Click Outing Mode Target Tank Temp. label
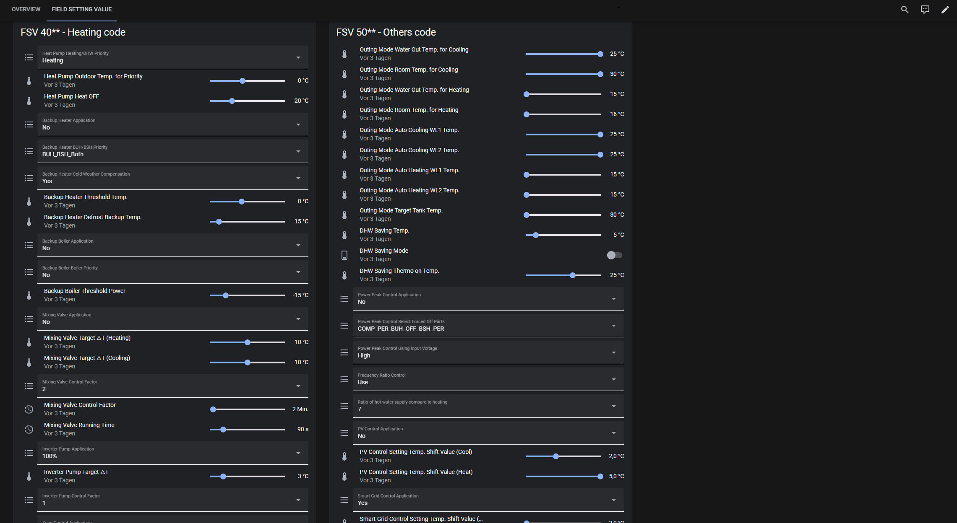The height and width of the screenshot is (523, 957). (401, 210)
